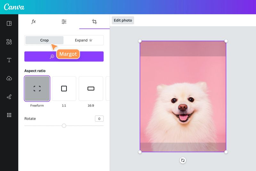Screen dimensions: 256x171
Task: Open the Templates layout icon in sidebar
Action: tap(9, 23)
